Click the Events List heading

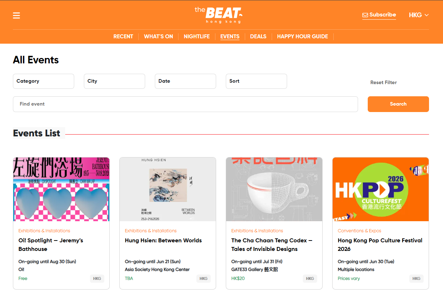point(37,133)
